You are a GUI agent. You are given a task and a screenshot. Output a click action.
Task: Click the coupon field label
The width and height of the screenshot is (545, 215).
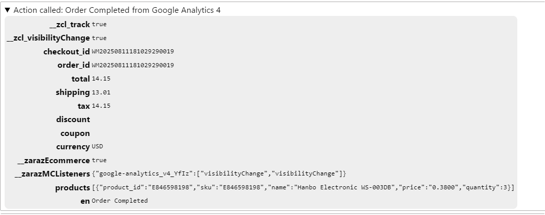click(x=75, y=133)
